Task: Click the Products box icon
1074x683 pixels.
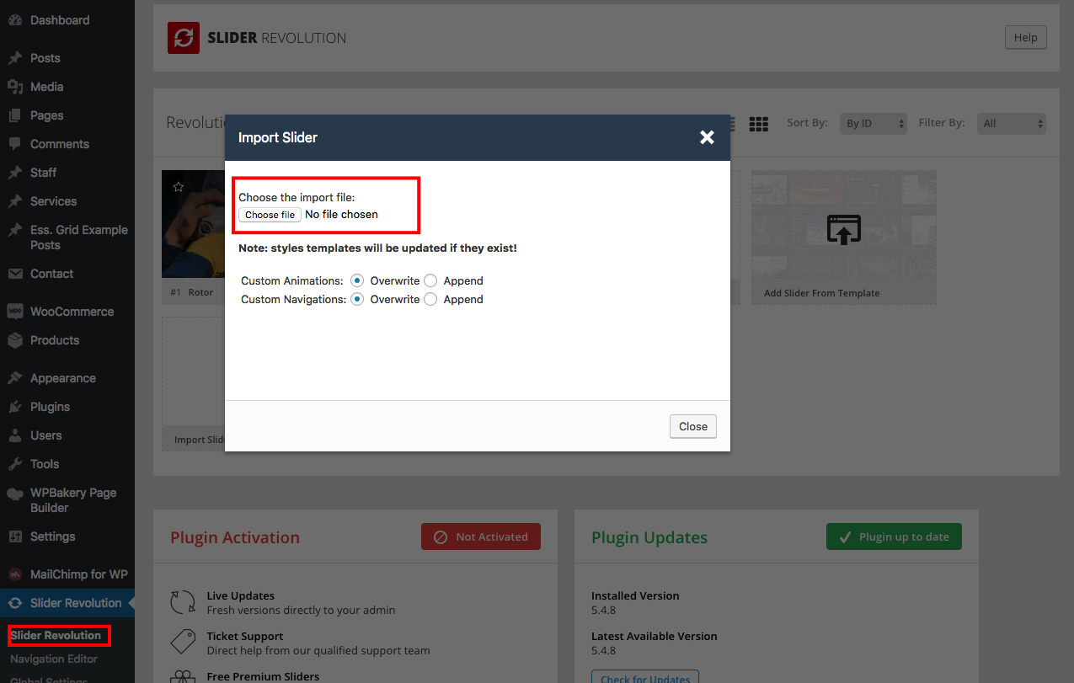Action: (x=14, y=340)
